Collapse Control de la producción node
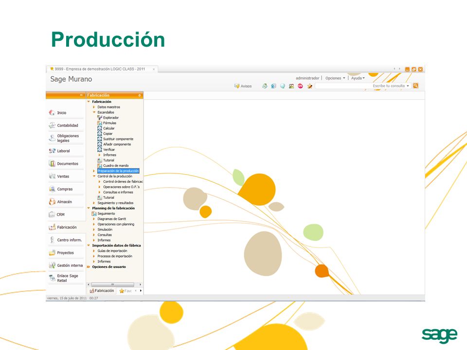Image resolution: width=467 pixels, height=350 pixels. coord(94,176)
